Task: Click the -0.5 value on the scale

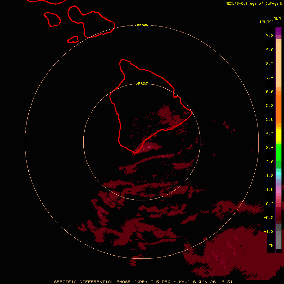Action: pyautogui.click(x=269, y=218)
